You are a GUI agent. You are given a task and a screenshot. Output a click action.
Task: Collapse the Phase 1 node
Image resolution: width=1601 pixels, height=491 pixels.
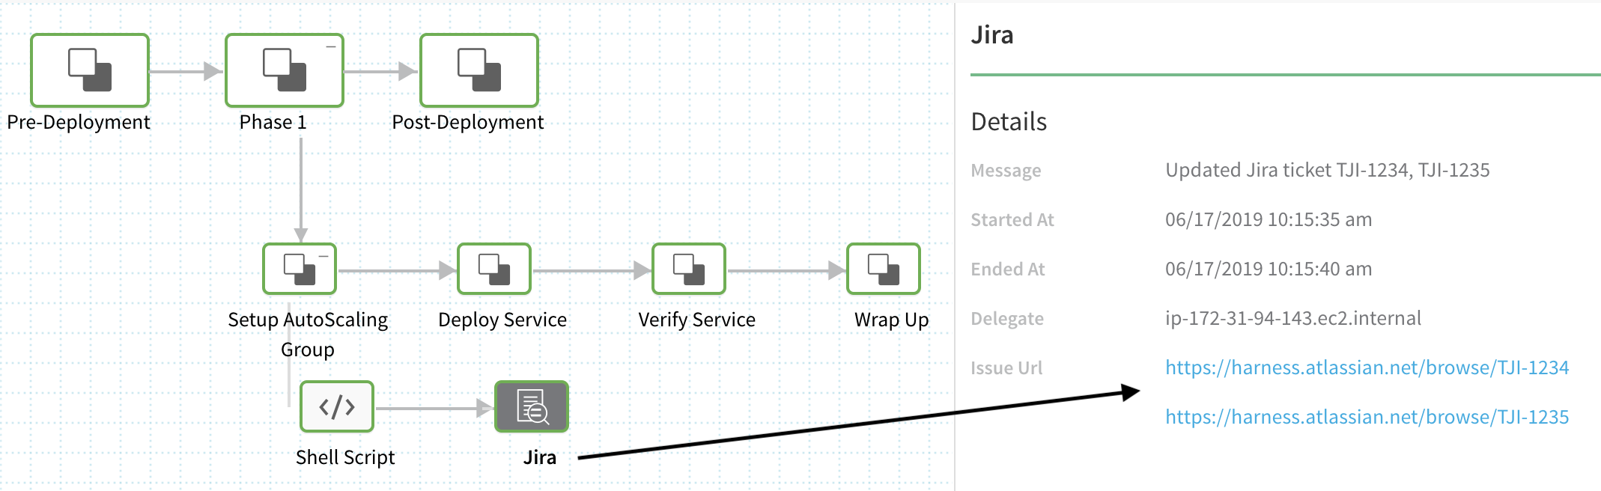click(330, 46)
